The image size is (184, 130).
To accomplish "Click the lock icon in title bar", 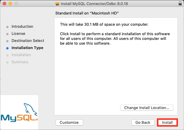I will click(180, 4).
